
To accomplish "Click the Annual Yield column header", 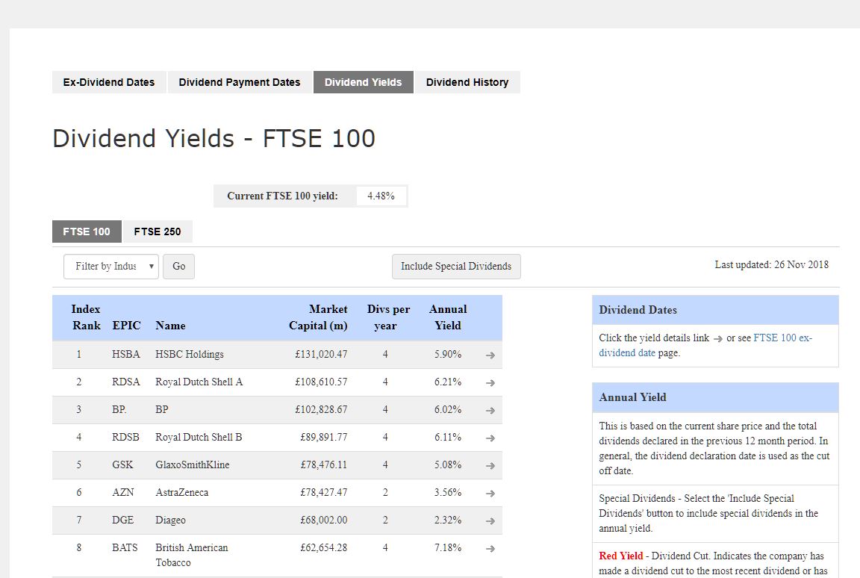I will (448, 317).
